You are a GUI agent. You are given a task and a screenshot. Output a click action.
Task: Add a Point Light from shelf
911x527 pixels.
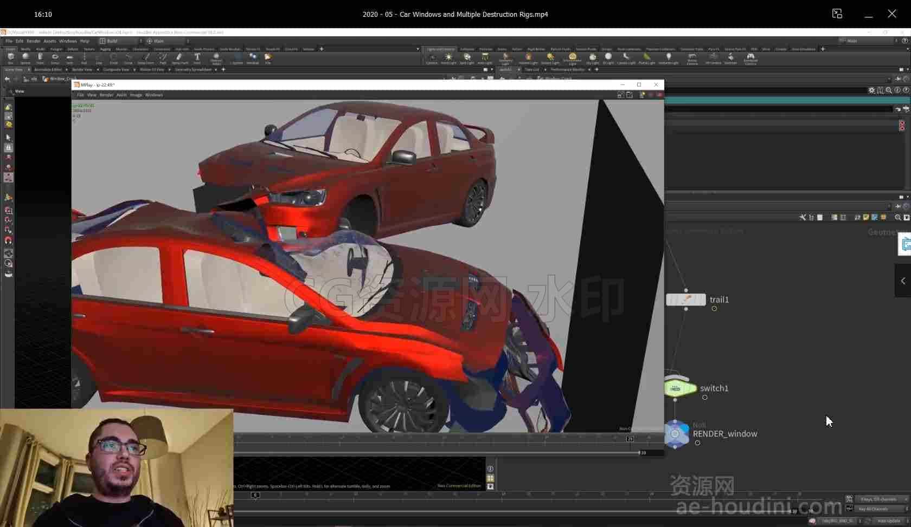tap(448, 58)
